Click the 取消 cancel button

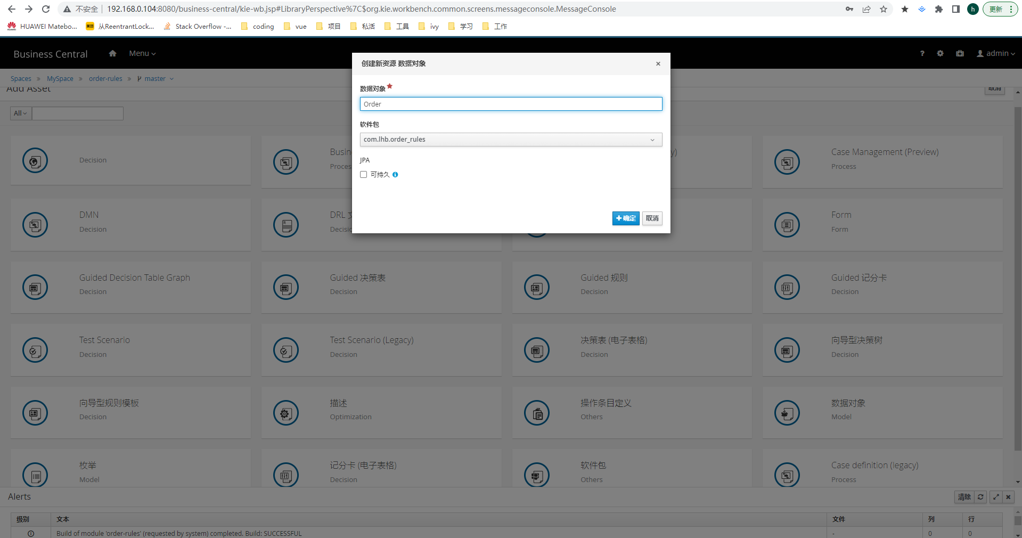652,218
